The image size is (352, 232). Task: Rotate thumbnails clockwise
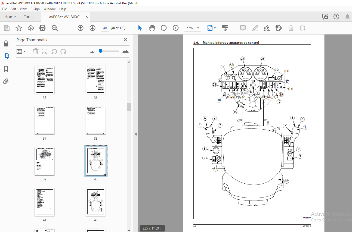point(63,51)
